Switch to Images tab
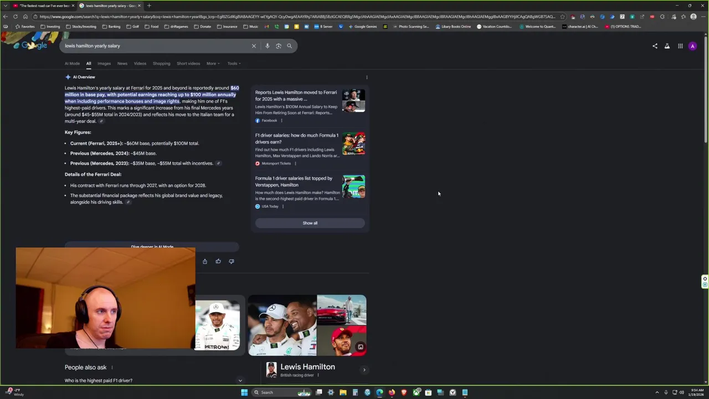The width and height of the screenshot is (709, 399). pyautogui.click(x=104, y=63)
